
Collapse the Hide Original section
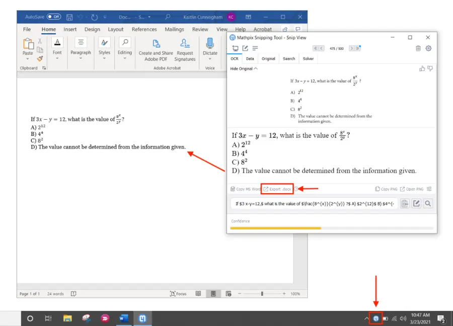(x=244, y=69)
